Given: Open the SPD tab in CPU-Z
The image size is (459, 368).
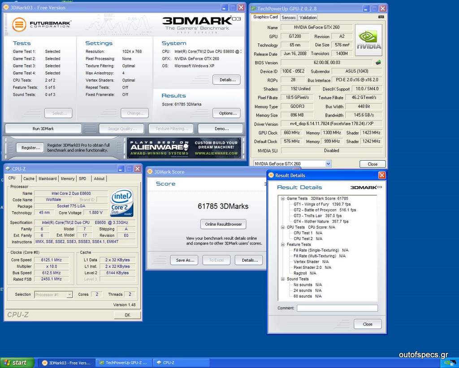Looking at the screenshot, I should click(82, 179).
